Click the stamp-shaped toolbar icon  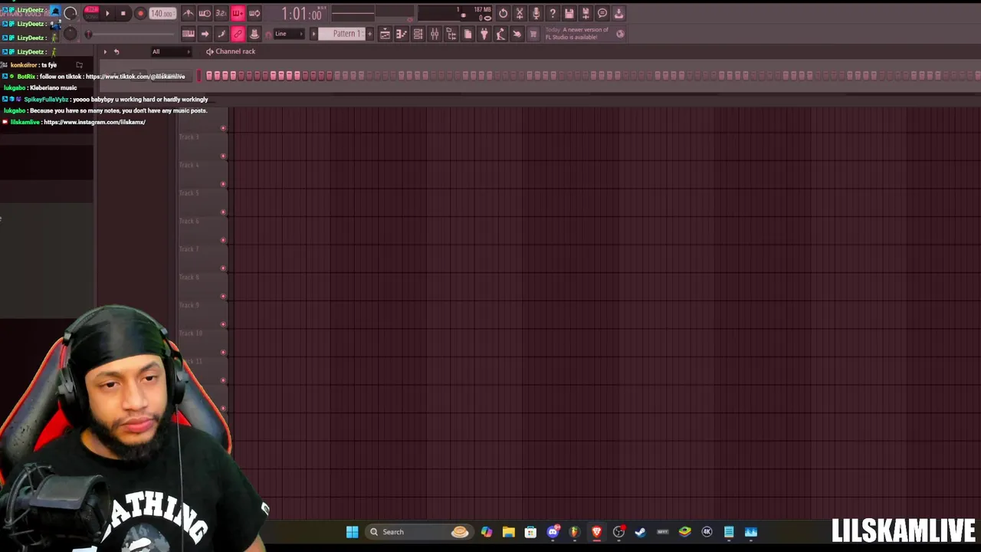pyautogui.click(x=254, y=34)
